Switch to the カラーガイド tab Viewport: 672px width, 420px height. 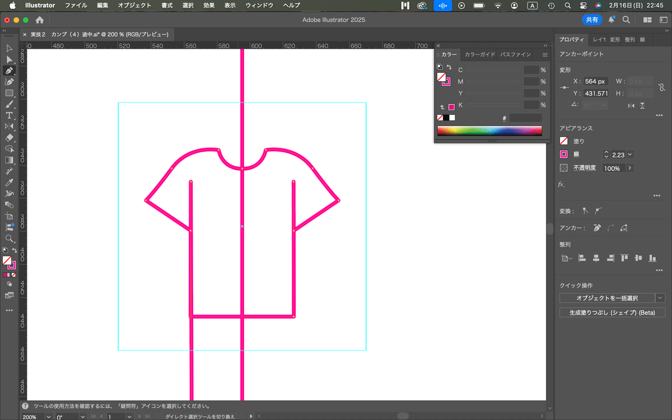tap(479, 55)
